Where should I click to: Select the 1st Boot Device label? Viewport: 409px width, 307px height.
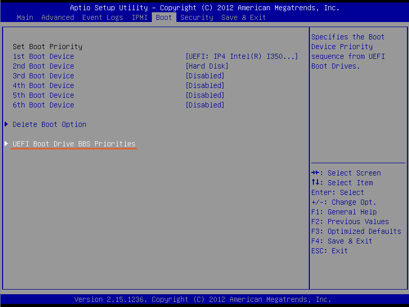(x=43, y=56)
